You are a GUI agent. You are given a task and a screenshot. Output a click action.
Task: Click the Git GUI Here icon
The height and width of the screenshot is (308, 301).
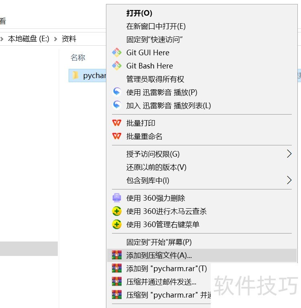[117, 52]
